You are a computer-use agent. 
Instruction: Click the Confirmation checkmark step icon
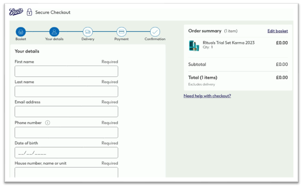[x=155, y=32]
